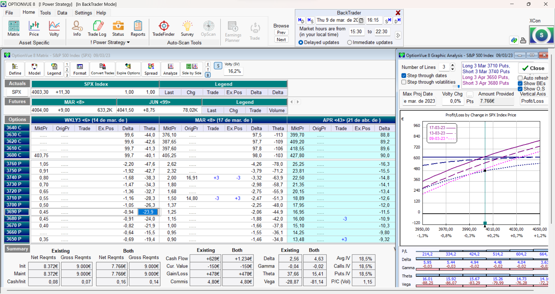Enable Step through volatilities checkbox
Viewport: 555px width, 294px height.
[x=404, y=82]
